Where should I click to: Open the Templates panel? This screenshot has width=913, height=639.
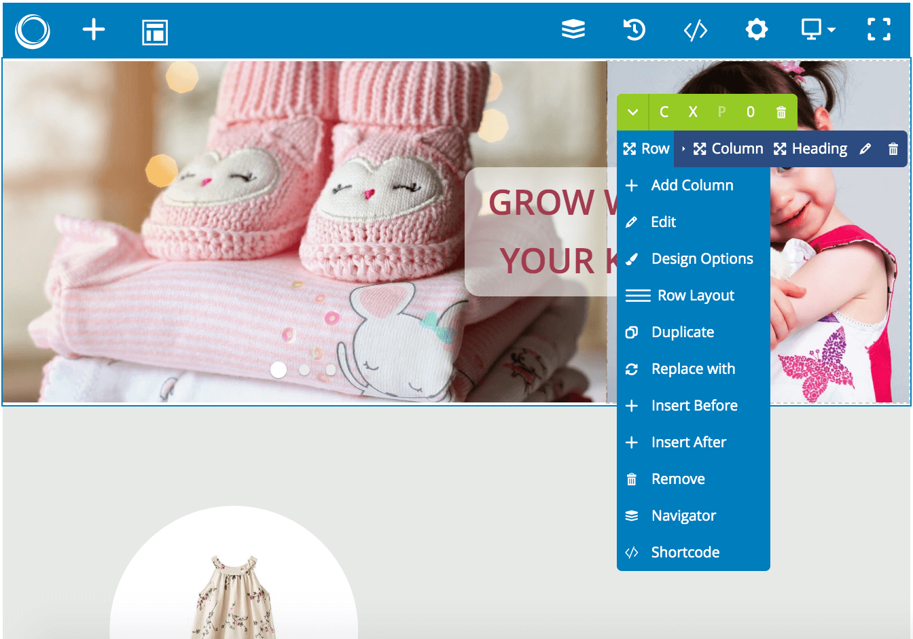click(x=154, y=30)
